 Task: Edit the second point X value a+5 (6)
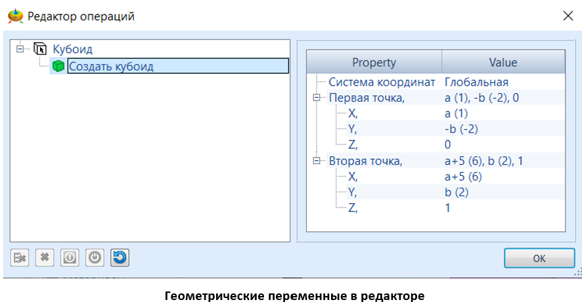(x=463, y=177)
